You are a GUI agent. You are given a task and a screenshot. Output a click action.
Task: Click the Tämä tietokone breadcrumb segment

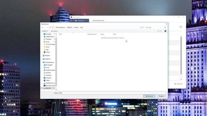pos(60,27)
